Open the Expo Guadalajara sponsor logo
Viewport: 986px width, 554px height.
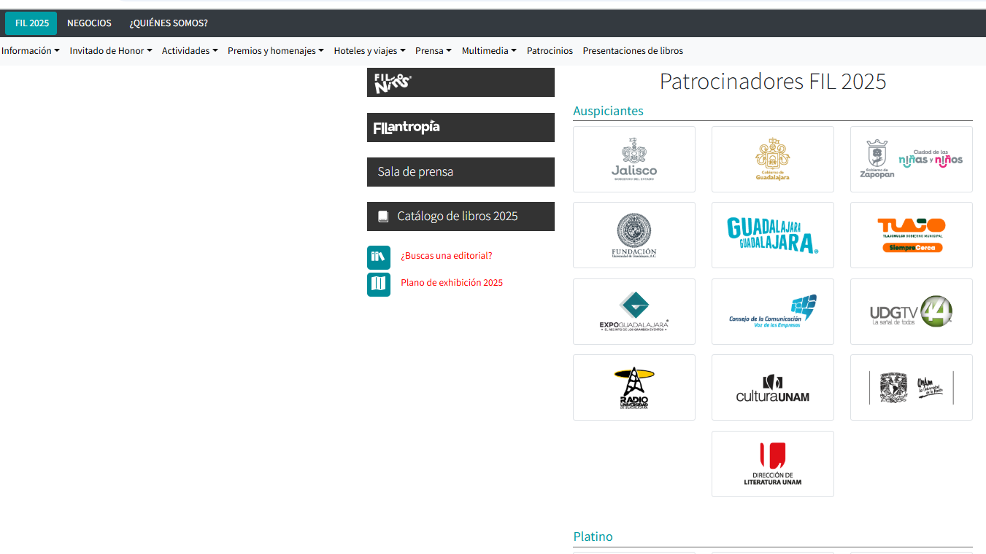point(633,311)
